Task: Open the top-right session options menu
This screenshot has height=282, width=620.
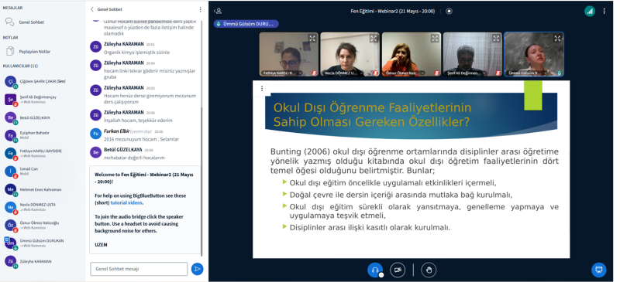Action: point(604,11)
